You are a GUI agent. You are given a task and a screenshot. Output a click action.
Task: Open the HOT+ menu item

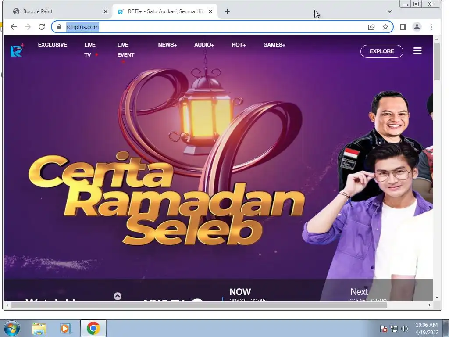point(239,45)
